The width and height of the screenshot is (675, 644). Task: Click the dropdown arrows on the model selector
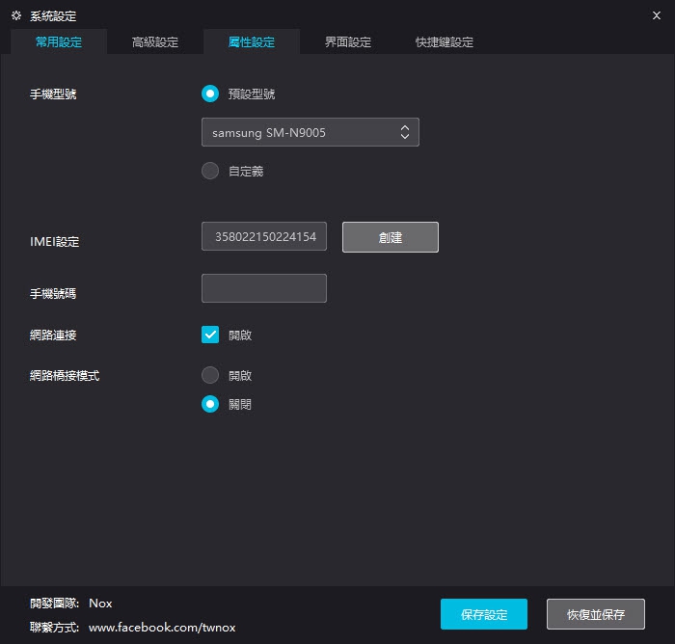tap(405, 132)
